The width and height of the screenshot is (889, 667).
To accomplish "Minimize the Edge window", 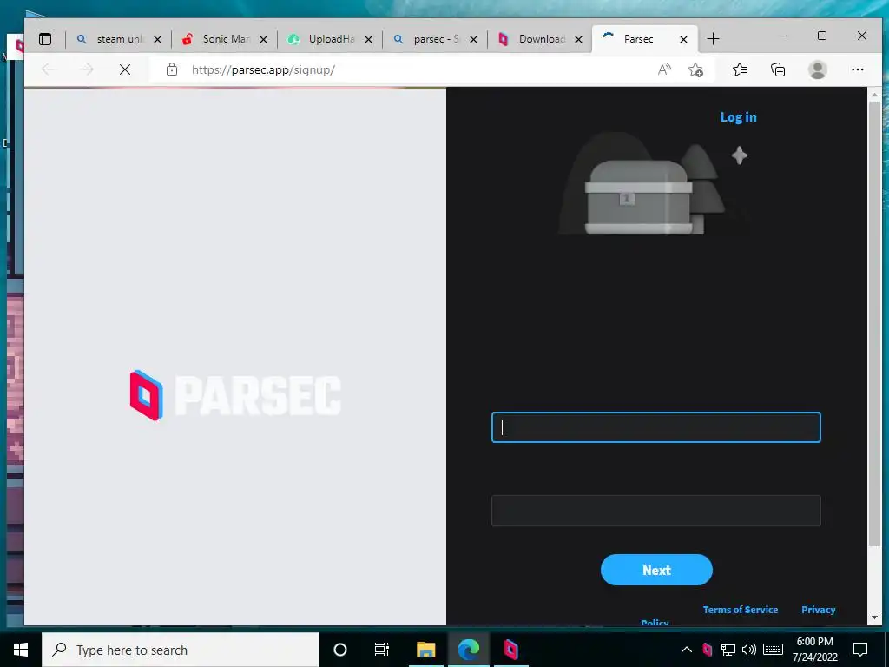I will pyautogui.click(x=782, y=36).
